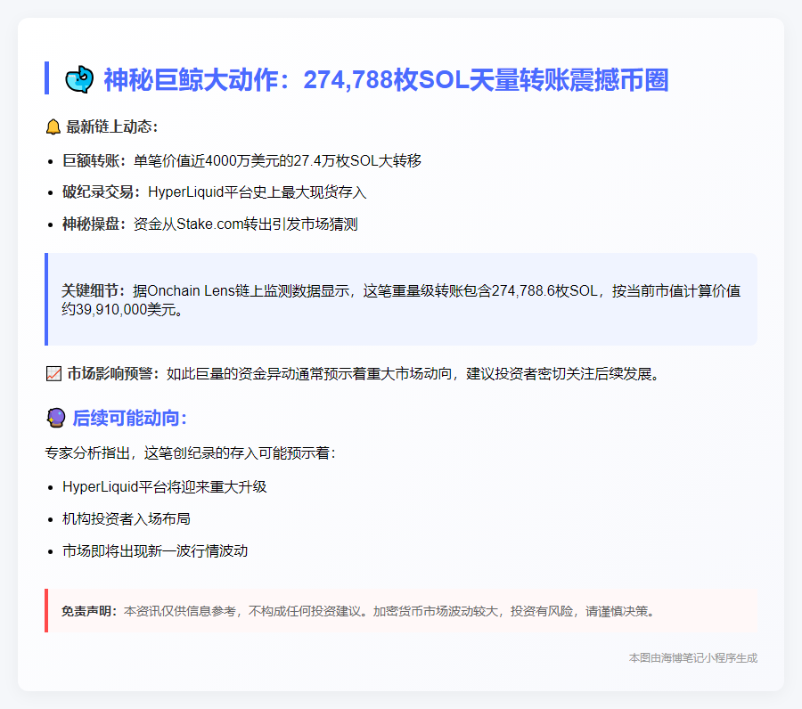Click the bell icon beside 最新链上动态
802x709 pixels.
pos(53,126)
